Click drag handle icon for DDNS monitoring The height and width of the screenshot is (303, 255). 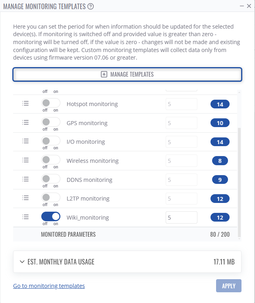(x=25, y=179)
